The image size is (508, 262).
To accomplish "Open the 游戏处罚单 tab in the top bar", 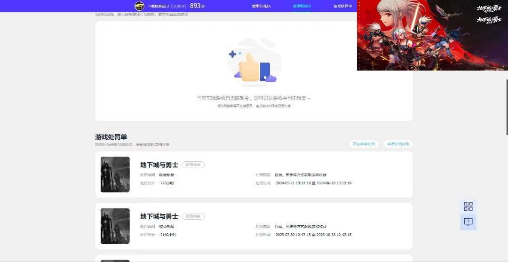I will tap(343, 6).
